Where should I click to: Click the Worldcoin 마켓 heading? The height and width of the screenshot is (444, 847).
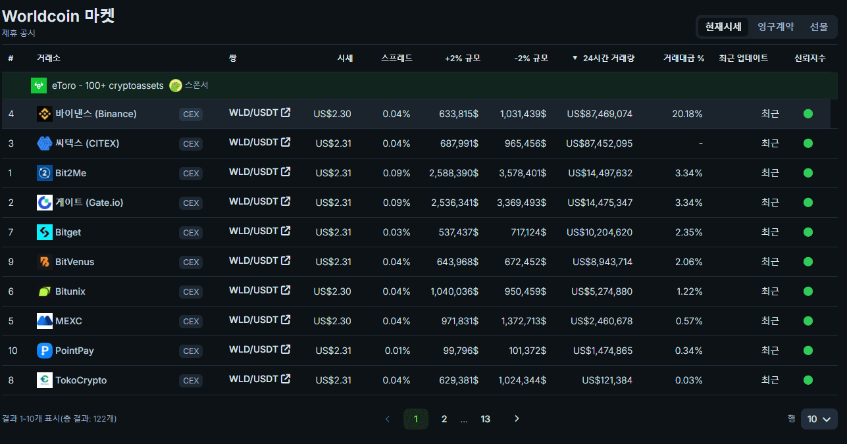point(59,15)
